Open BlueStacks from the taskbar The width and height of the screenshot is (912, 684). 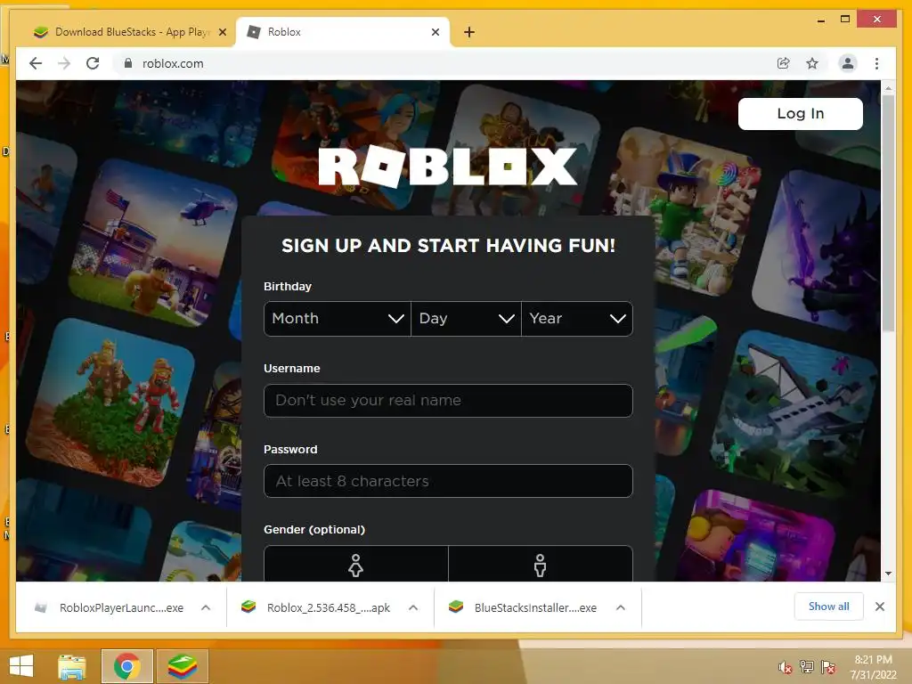pyautogui.click(x=182, y=666)
